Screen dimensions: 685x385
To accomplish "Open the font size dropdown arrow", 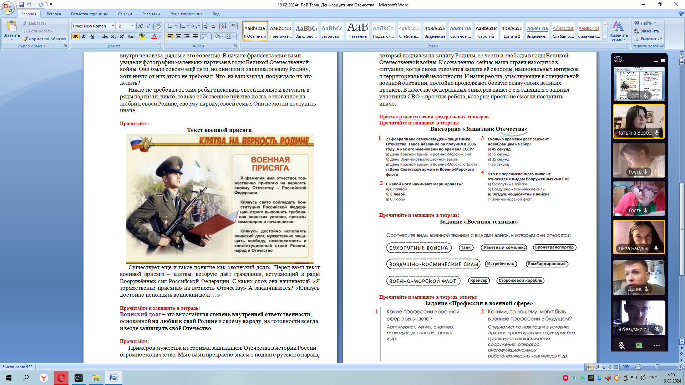I will (x=132, y=26).
